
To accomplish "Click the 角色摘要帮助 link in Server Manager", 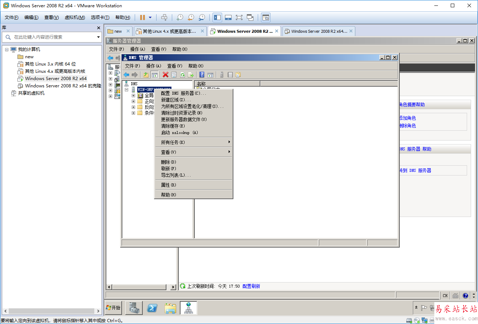I will click(412, 105).
